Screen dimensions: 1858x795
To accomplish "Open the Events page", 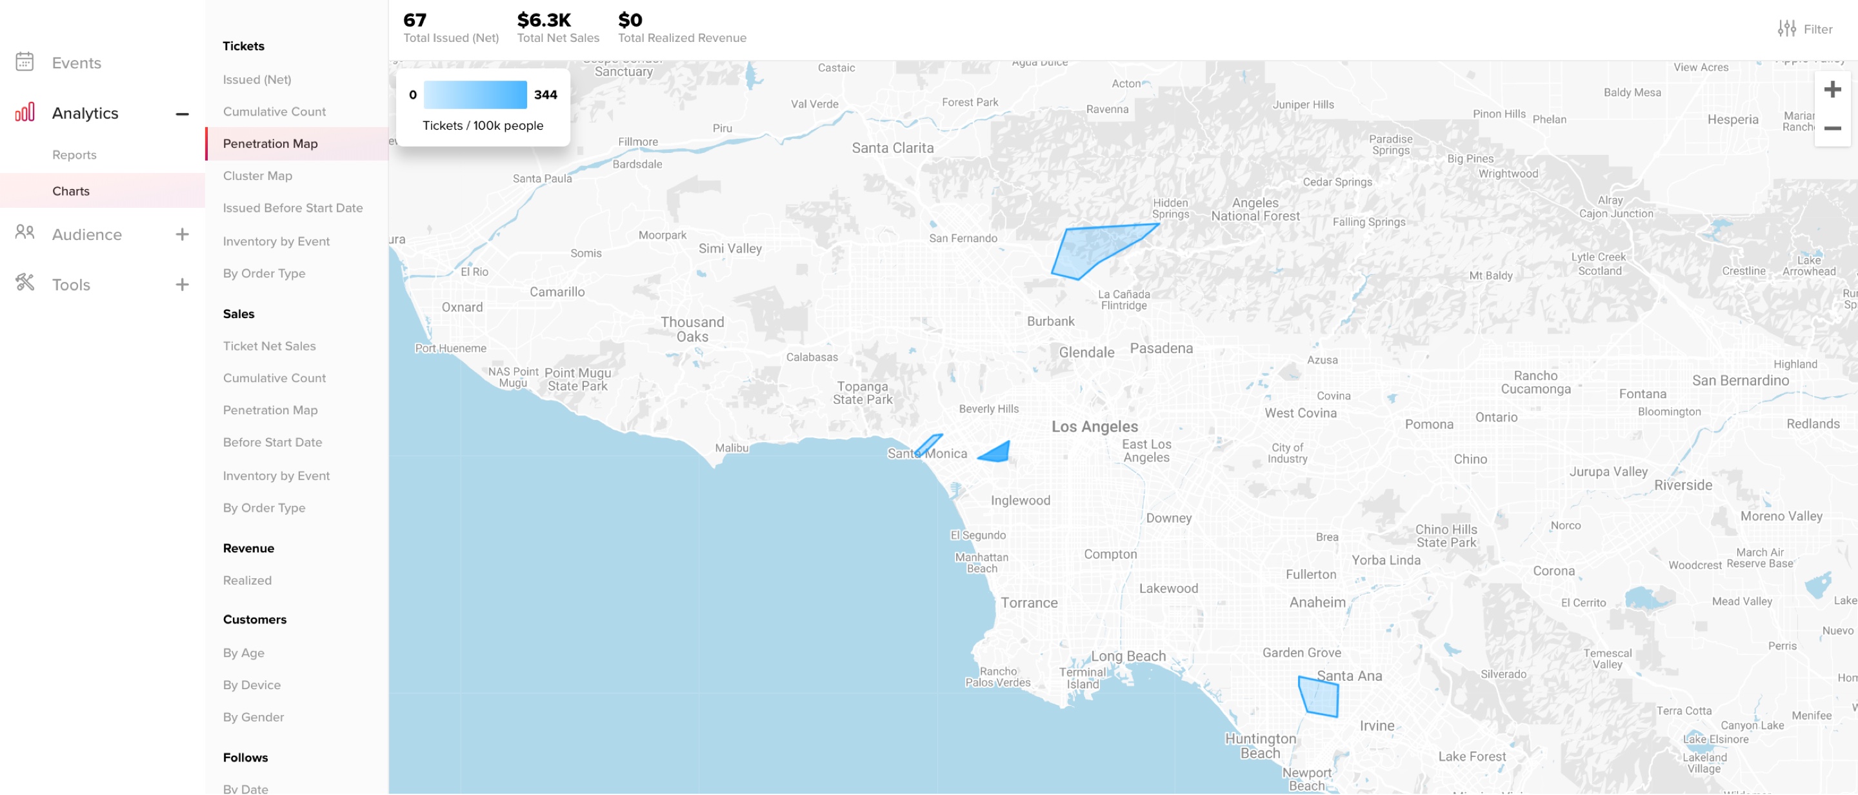I will click(77, 63).
